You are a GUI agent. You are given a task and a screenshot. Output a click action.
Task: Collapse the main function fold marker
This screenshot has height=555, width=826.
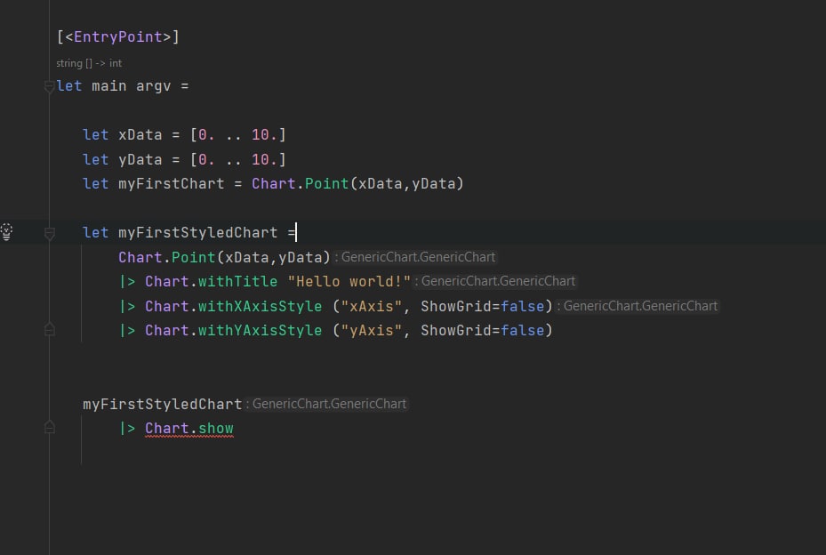[50, 86]
